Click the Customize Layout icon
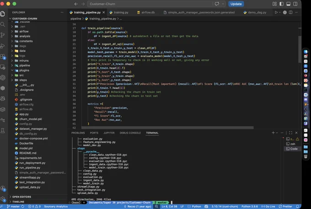 pos(274,4)
